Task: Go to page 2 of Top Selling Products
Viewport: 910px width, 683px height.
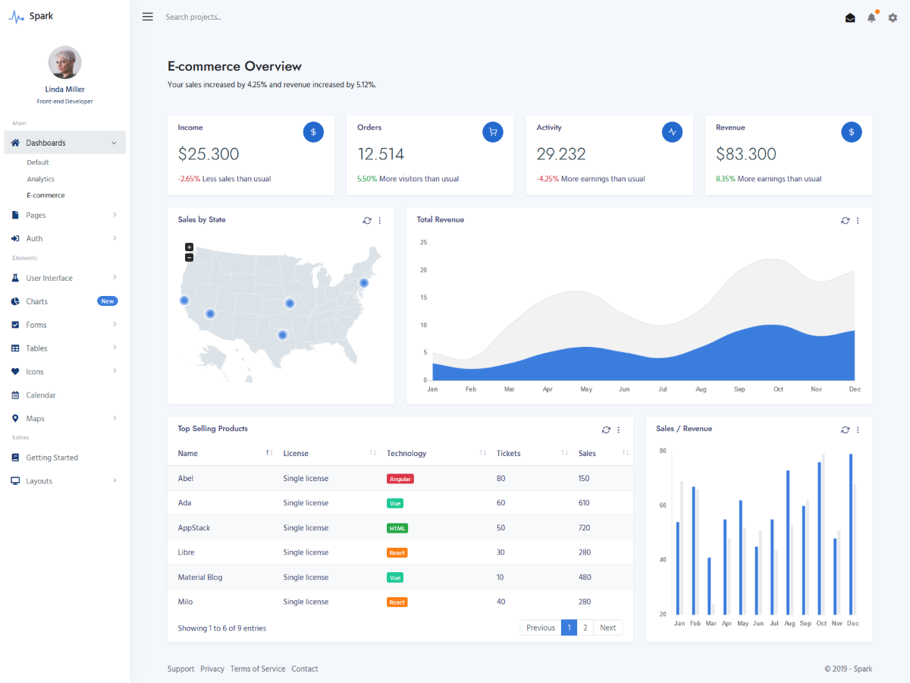Action: pos(585,628)
